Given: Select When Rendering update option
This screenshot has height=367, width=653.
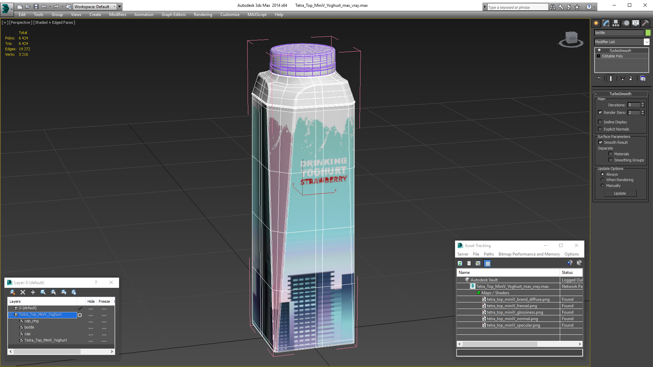Looking at the screenshot, I should [603, 180].
